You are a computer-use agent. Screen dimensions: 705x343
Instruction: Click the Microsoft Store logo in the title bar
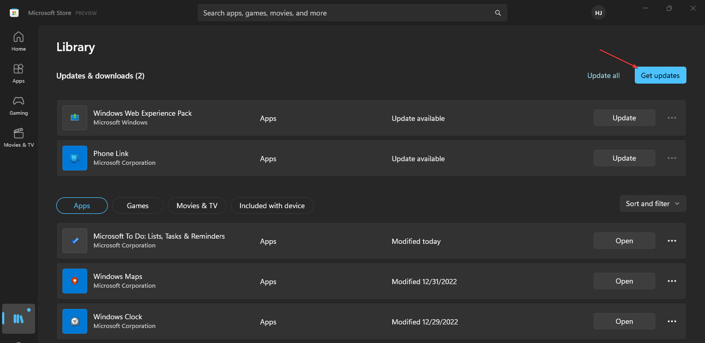14,12
